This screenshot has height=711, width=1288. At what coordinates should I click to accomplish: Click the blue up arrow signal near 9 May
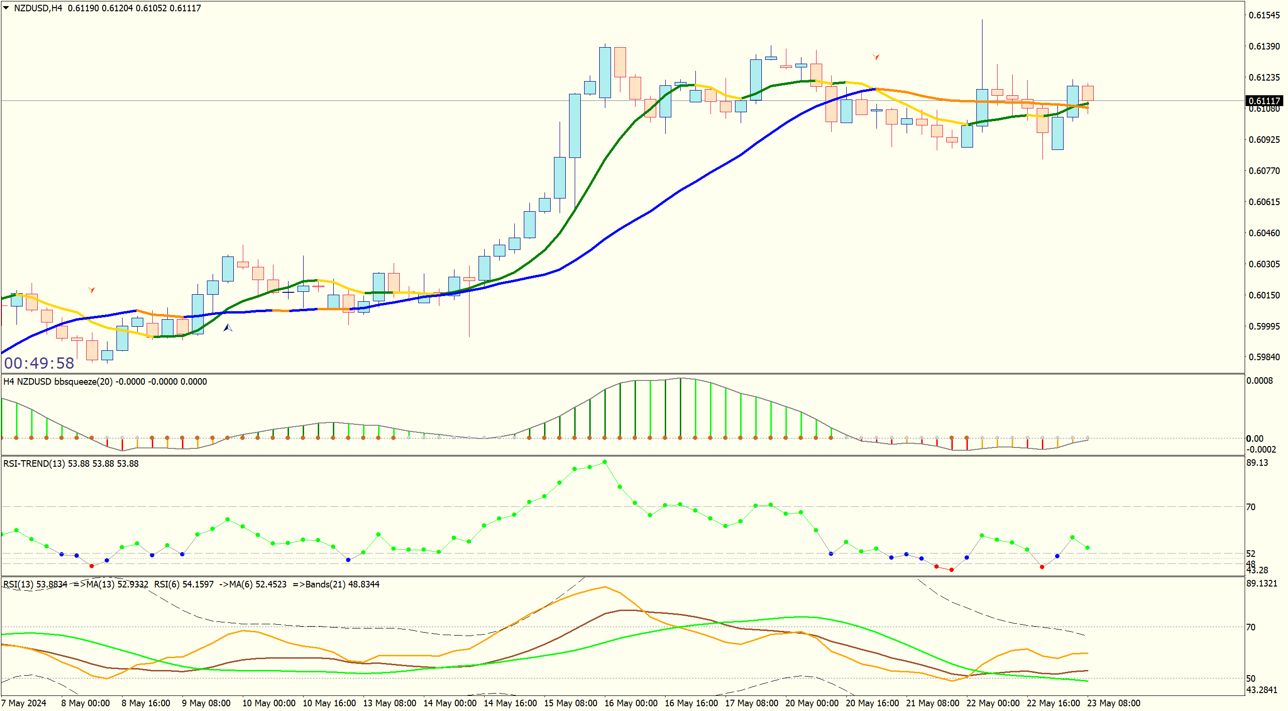pyautogui.click(x=228, y=328)
